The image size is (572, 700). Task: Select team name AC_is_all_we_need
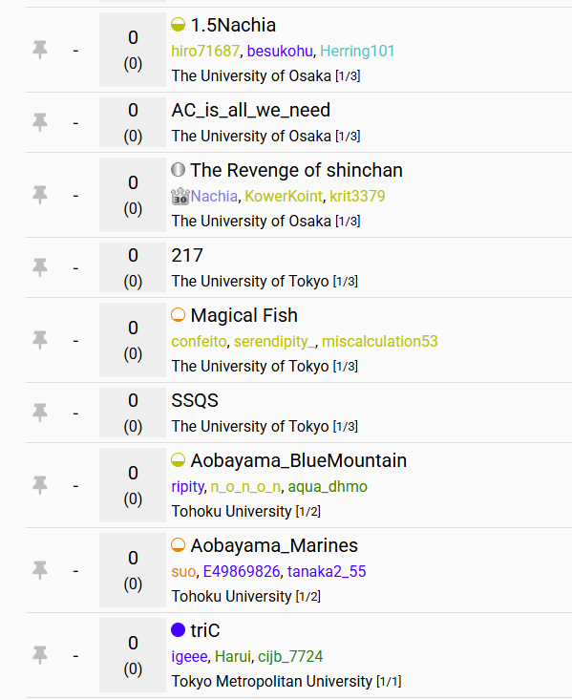point(251,110)
